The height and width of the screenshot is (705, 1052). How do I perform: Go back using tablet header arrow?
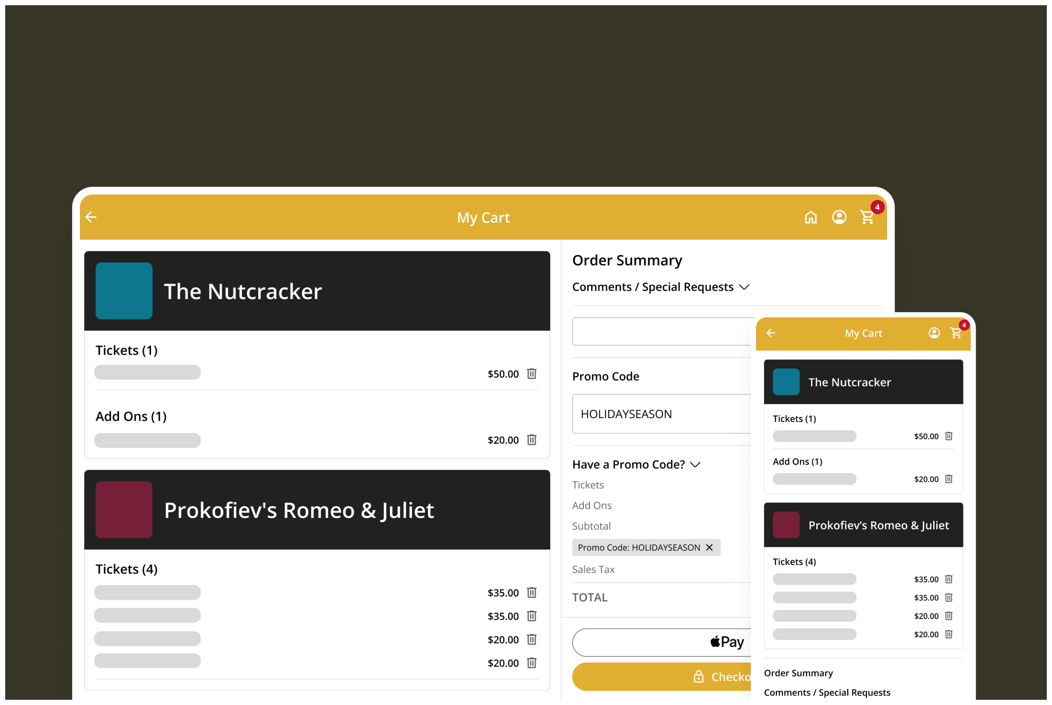click(x=91, y=217)
